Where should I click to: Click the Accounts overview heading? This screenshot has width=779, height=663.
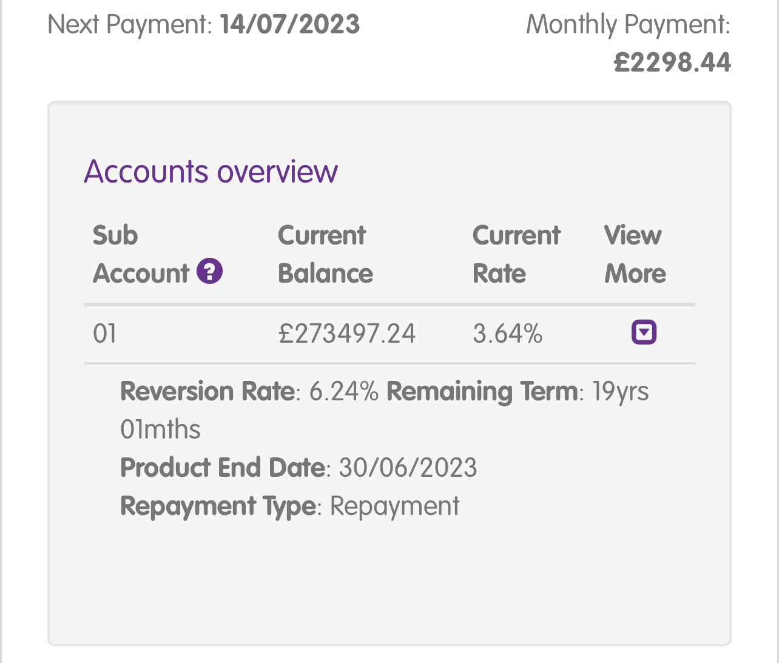211,172
